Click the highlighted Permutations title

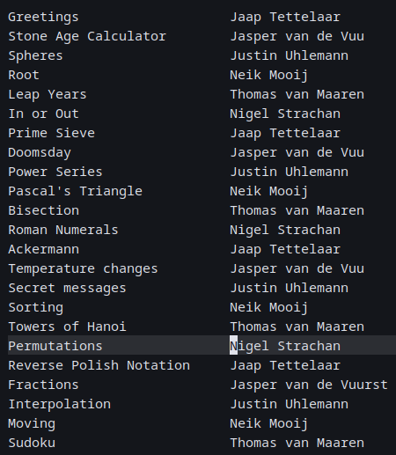(55, 346)
